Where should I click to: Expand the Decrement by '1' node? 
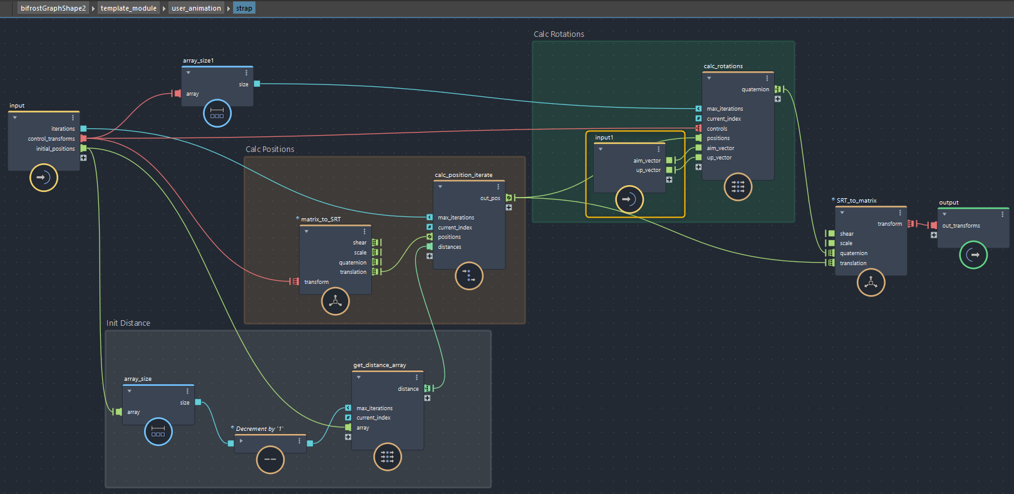pyautogui.click(x=241, y=441)
